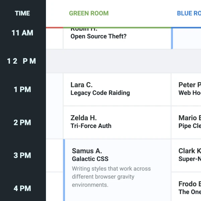Collapse the Samus A. Galactic CSS title

click(x=90, y=155)
